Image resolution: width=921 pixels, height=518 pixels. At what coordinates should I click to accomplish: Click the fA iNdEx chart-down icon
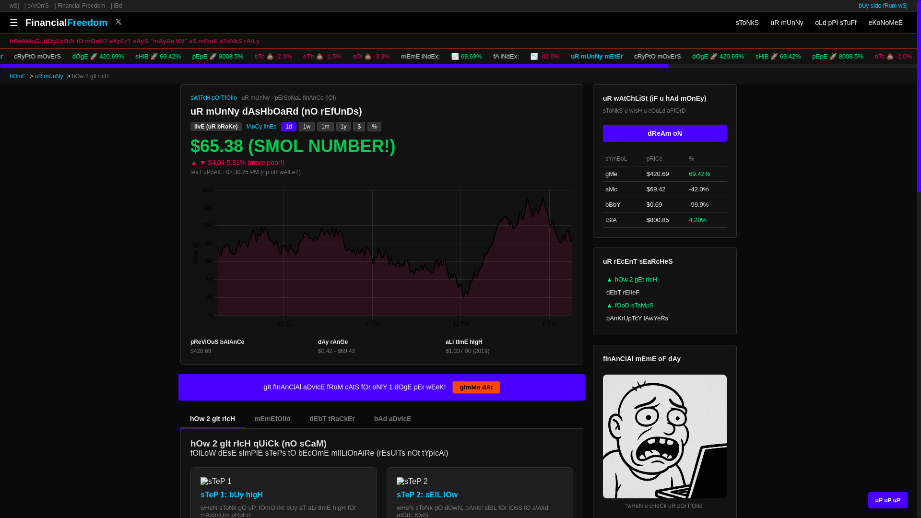click(534, 57)
